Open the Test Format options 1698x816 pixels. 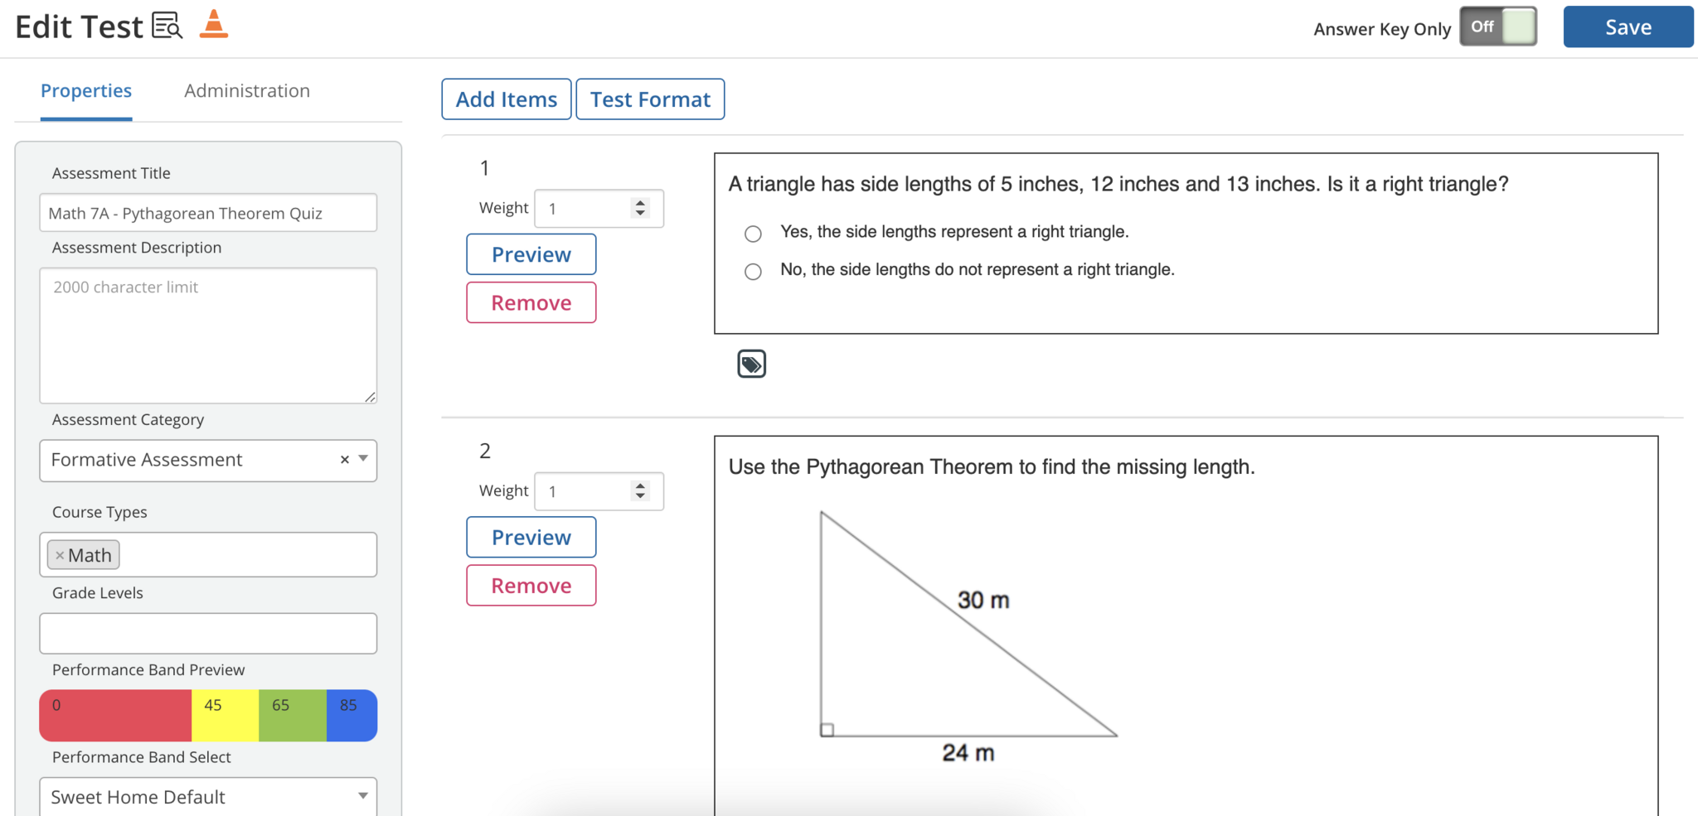point(650,99)
